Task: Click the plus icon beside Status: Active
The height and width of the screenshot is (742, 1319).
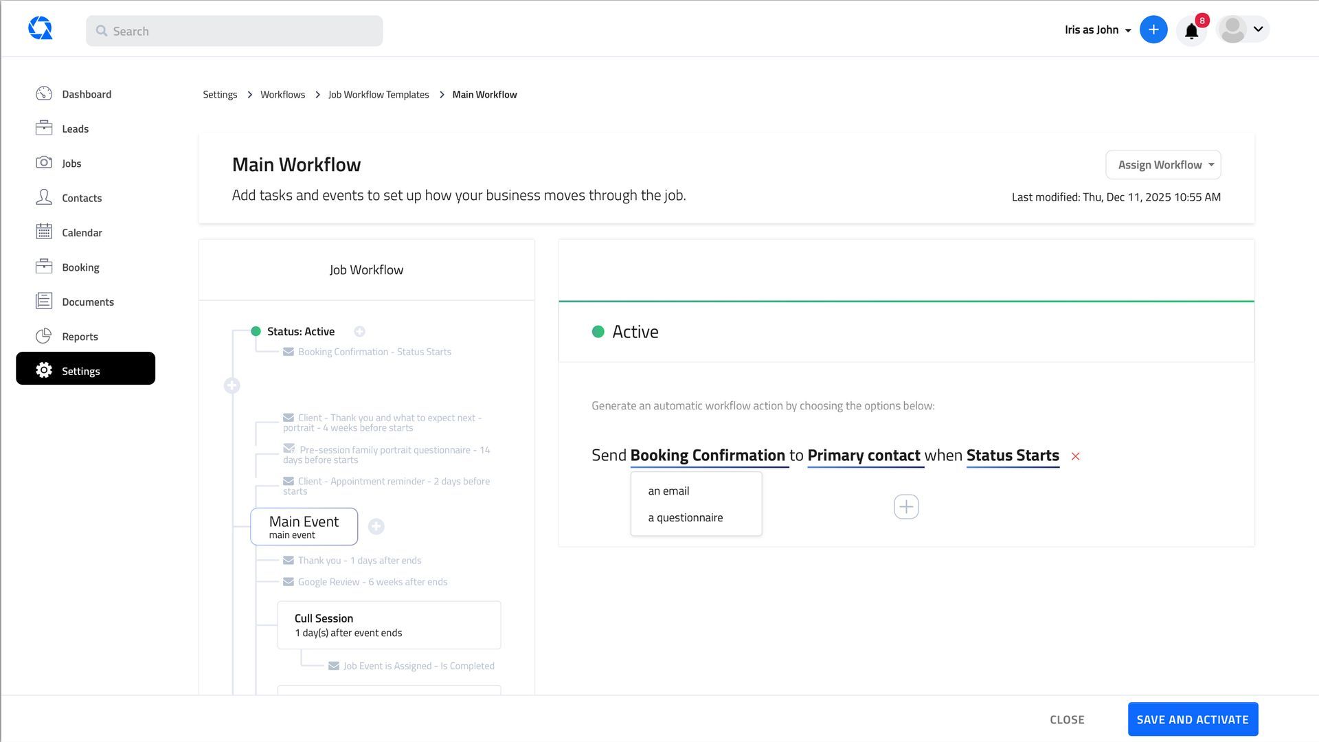Action: (359, 331)
